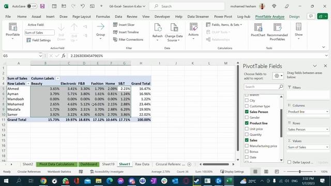
Task: Click the Save icon in title bar
Action: coord(42,6)
